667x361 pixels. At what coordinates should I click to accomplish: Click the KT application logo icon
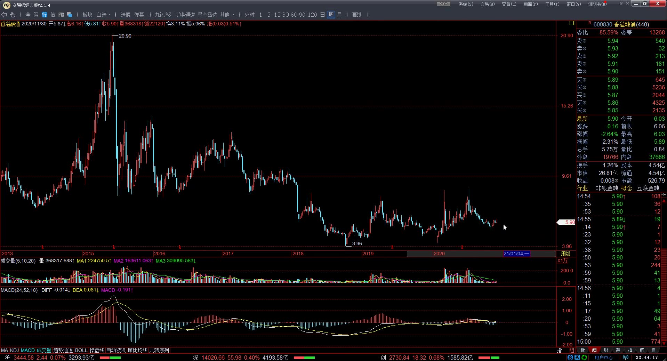[x=6, y=5]
